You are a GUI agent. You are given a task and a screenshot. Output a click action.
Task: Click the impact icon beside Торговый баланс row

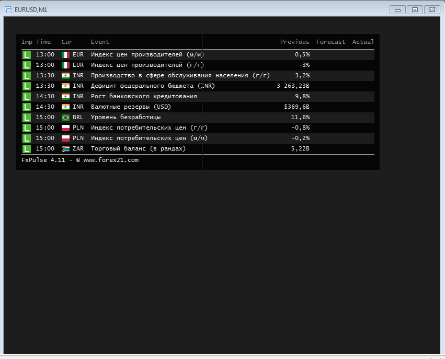26,149
